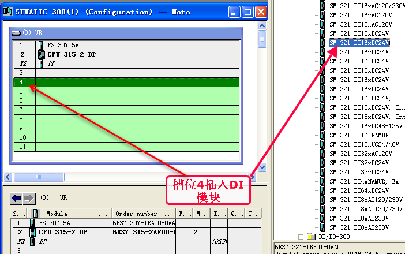
Task: Click MPI address cell showing 2
Action: [202, 232]
